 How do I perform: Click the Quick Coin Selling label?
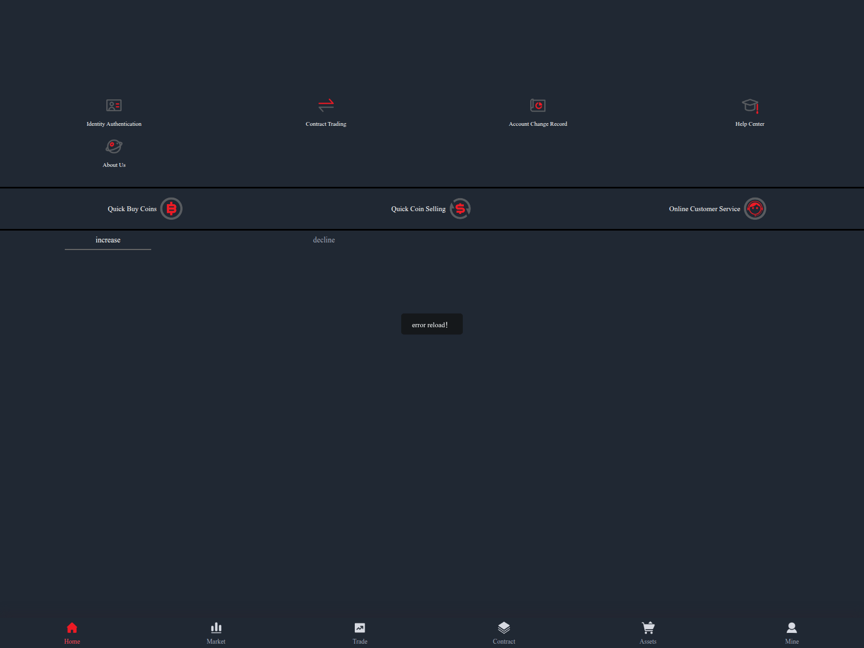(x=418, y=208)
